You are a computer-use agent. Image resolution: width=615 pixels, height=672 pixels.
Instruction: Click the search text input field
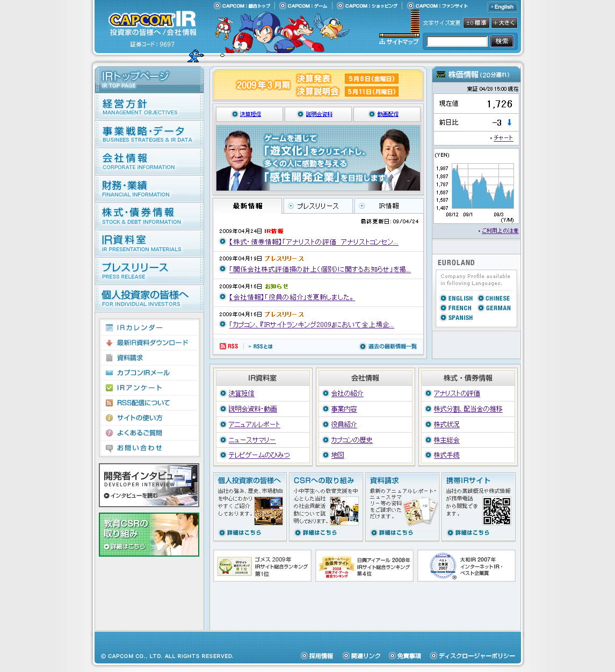[457, 41]
